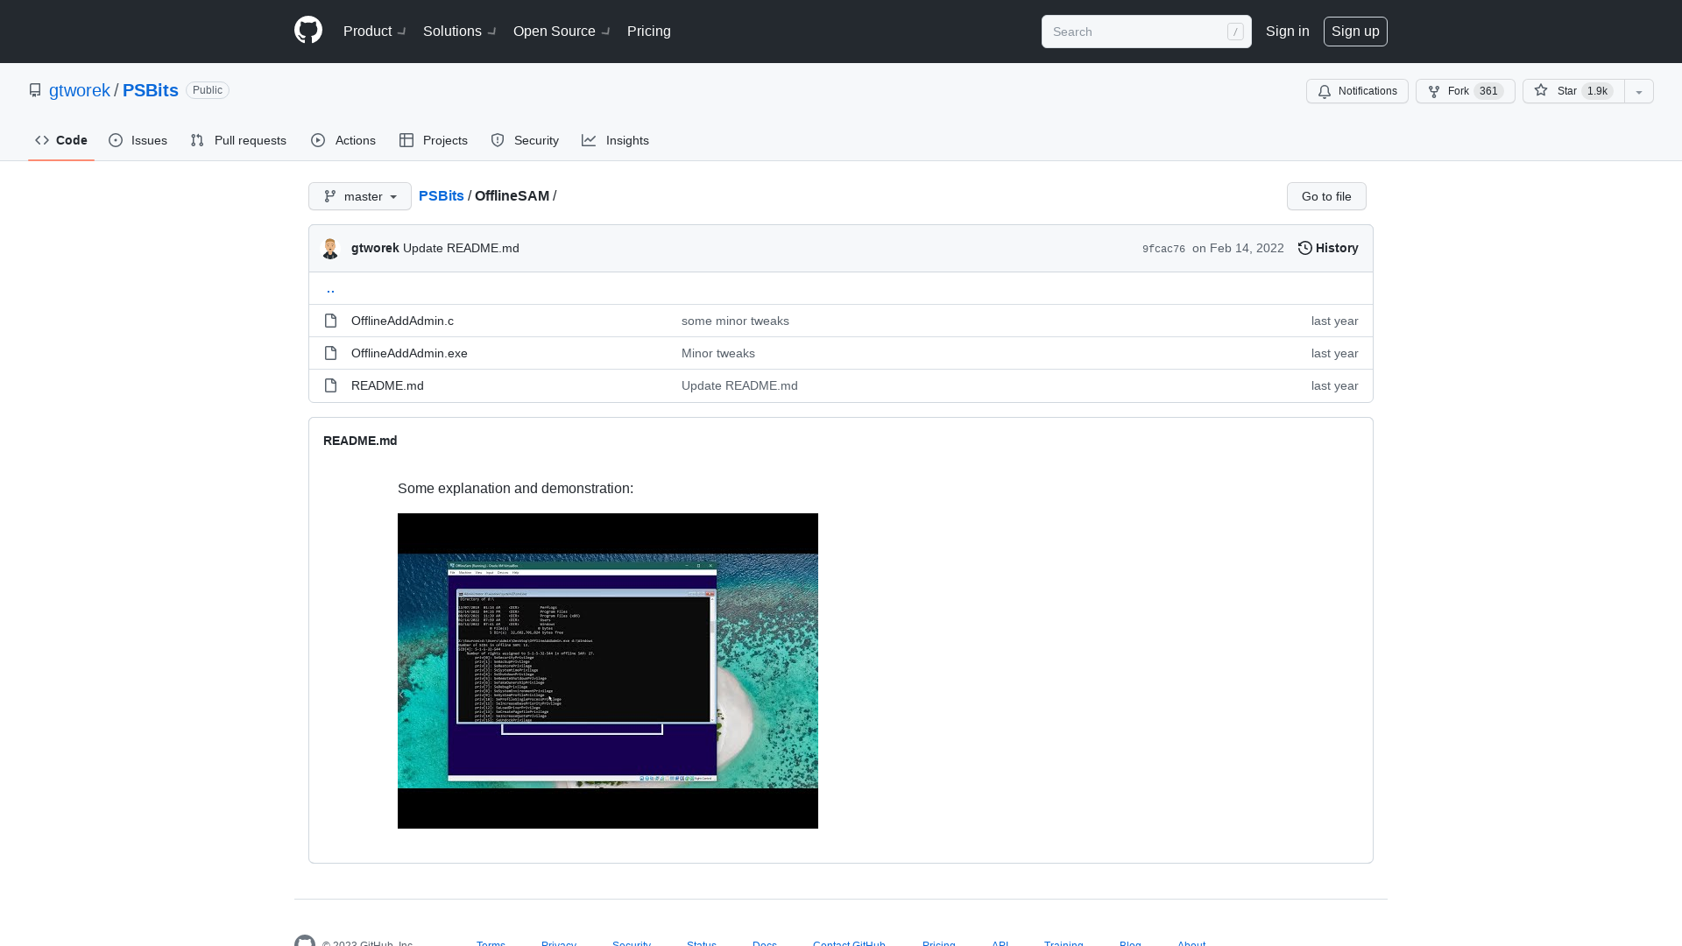Switch to the Issues tab
This screenshot has height=946, width=1682.
pyautogui.click(x=138, y=140)
